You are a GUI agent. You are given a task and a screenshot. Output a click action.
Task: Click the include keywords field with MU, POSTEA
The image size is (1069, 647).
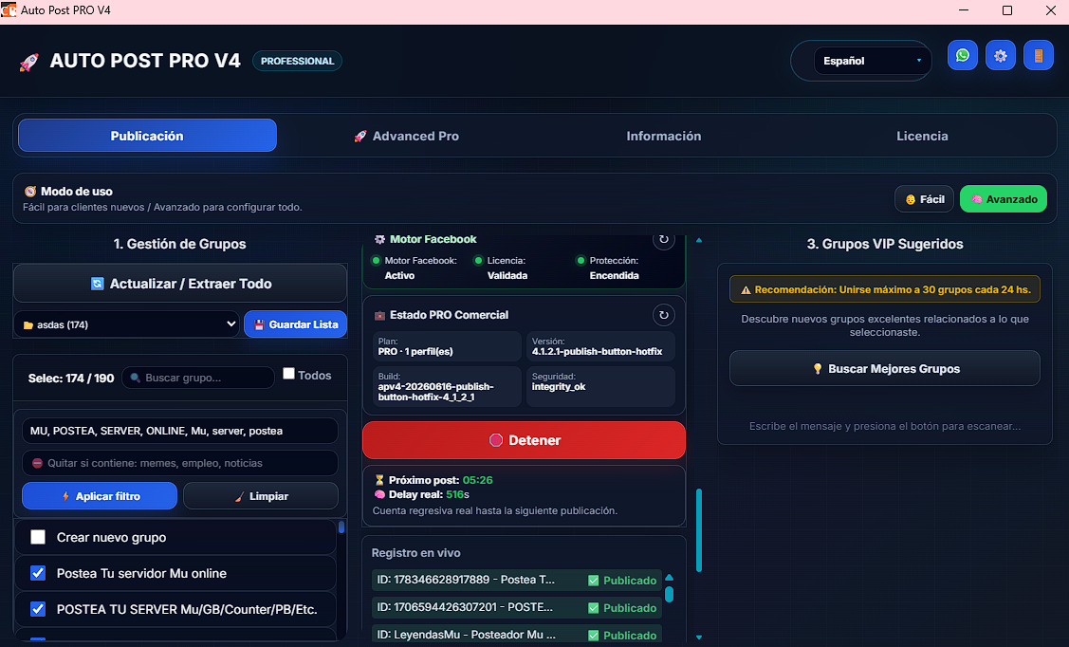click(x=180, y=431)
